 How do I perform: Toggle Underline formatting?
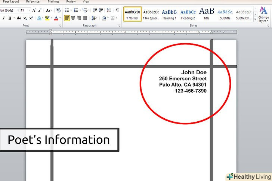click(x=10, y=18)
